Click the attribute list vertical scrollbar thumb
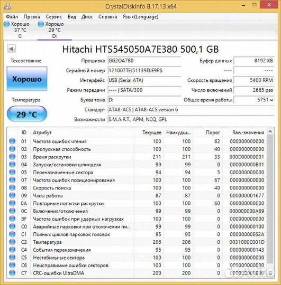 click(x=270, y=199)
